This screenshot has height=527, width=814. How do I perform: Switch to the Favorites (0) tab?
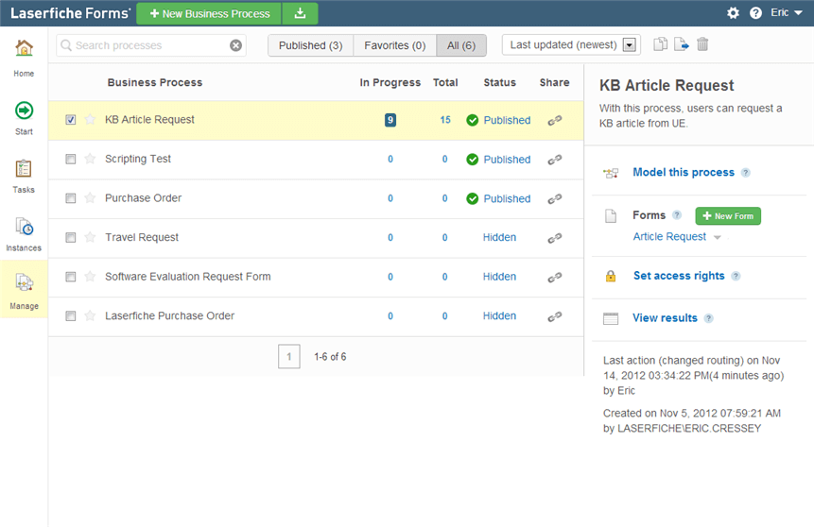click(394, 45)
